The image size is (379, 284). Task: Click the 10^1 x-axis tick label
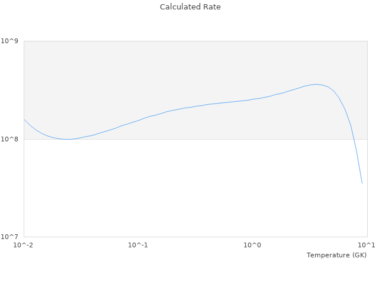[367, 245]
